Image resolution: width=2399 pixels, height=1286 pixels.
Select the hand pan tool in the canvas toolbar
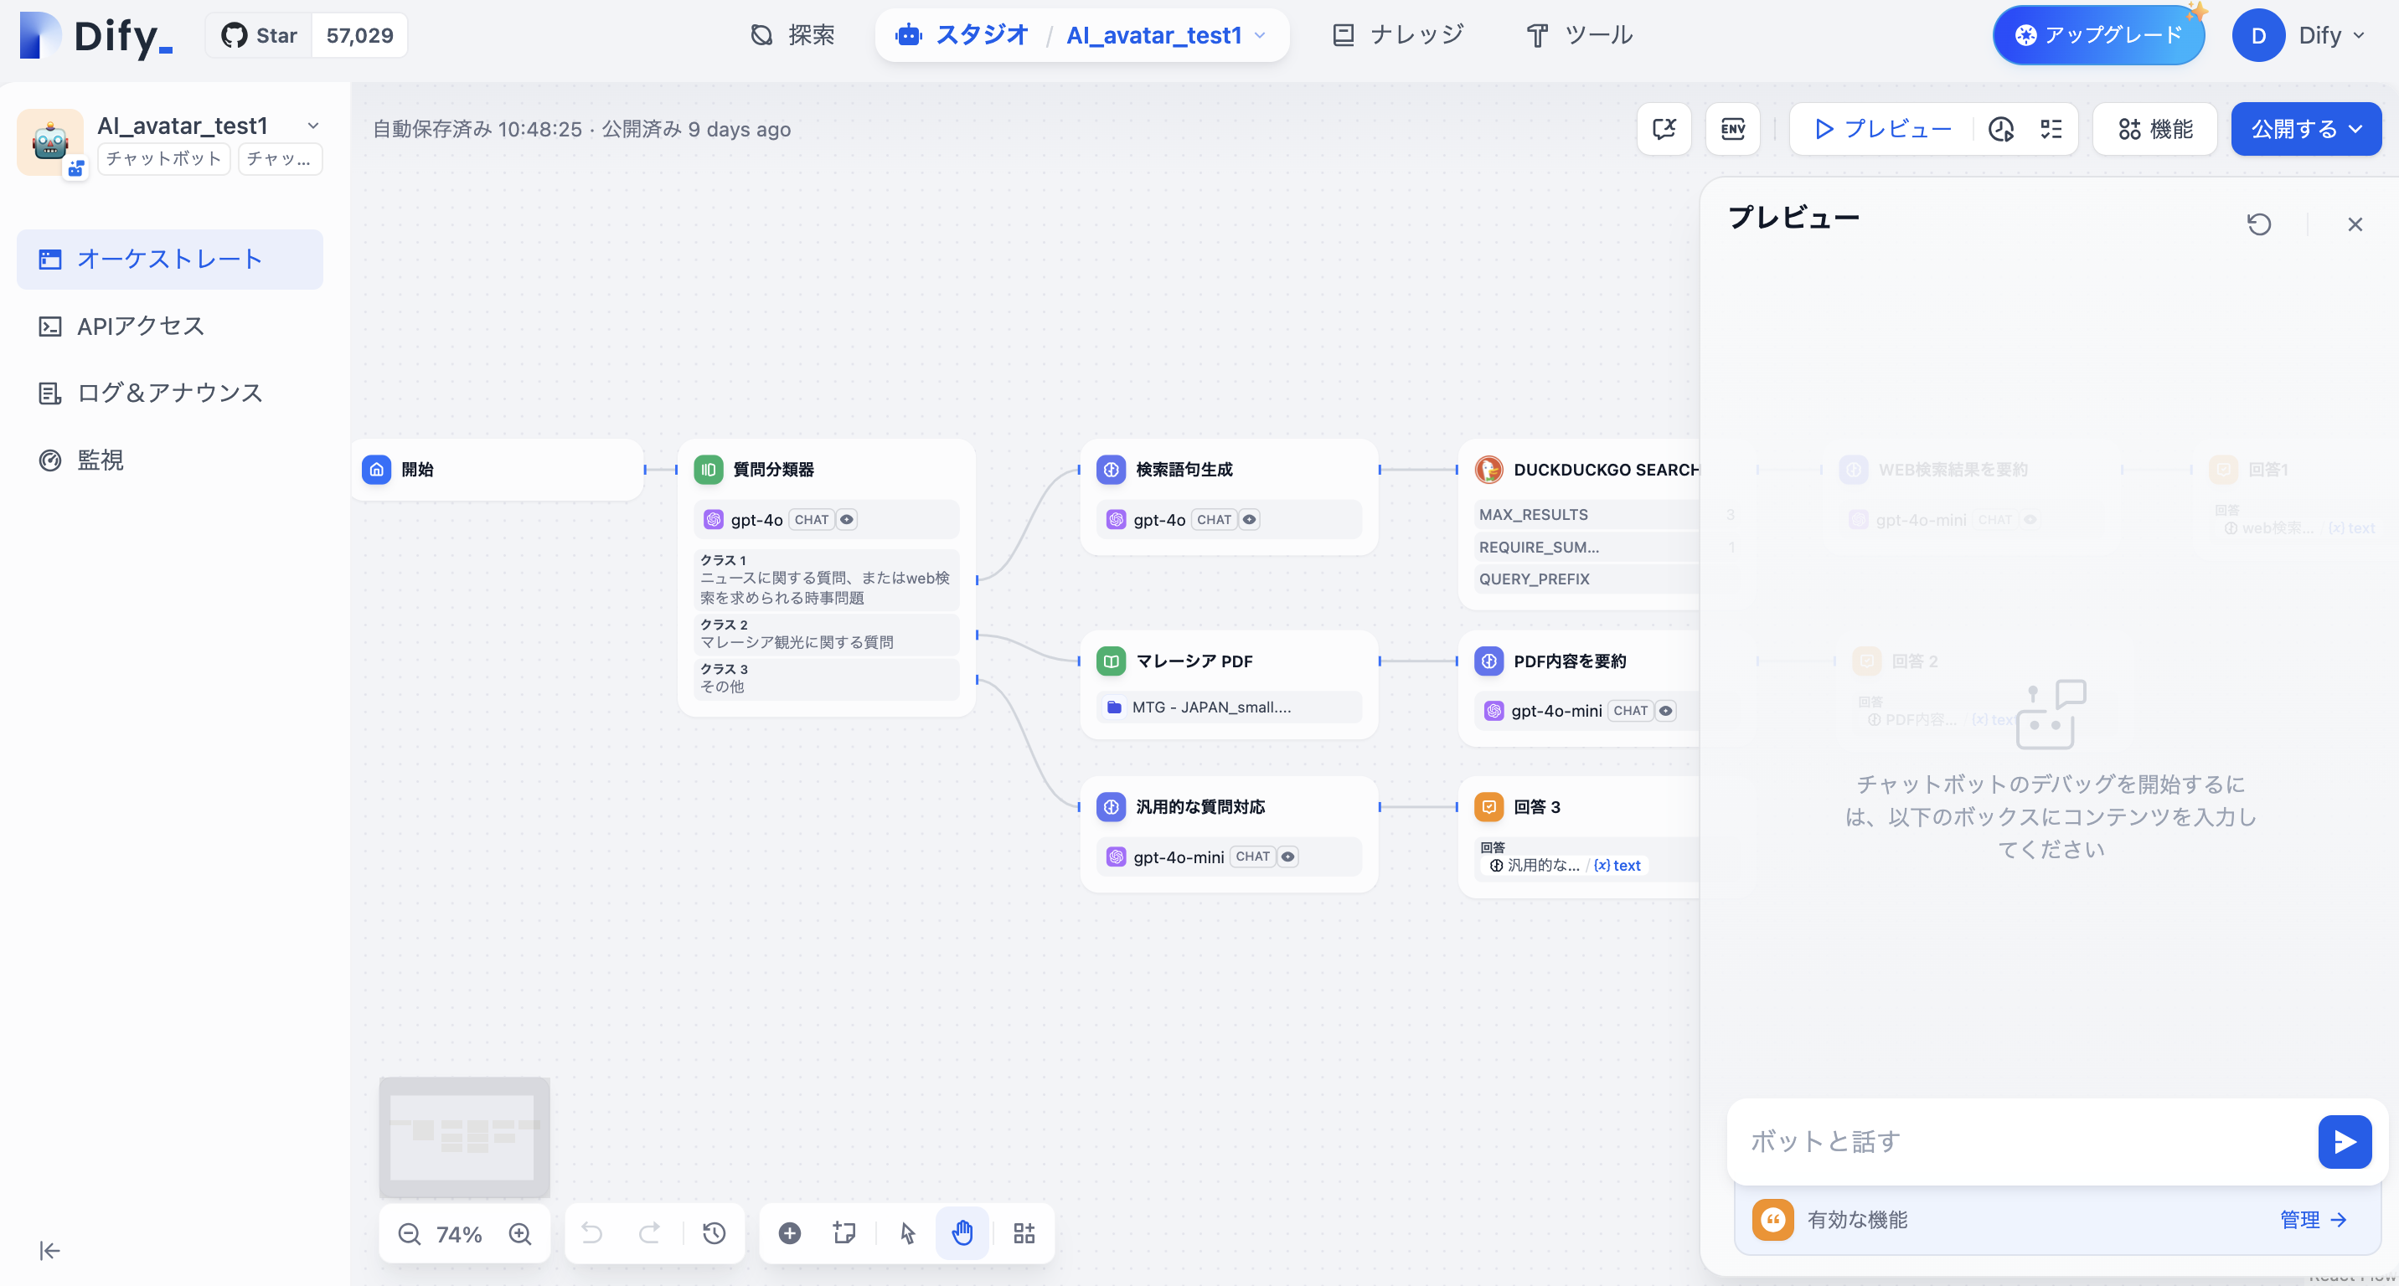click(x=962, y=1233)
